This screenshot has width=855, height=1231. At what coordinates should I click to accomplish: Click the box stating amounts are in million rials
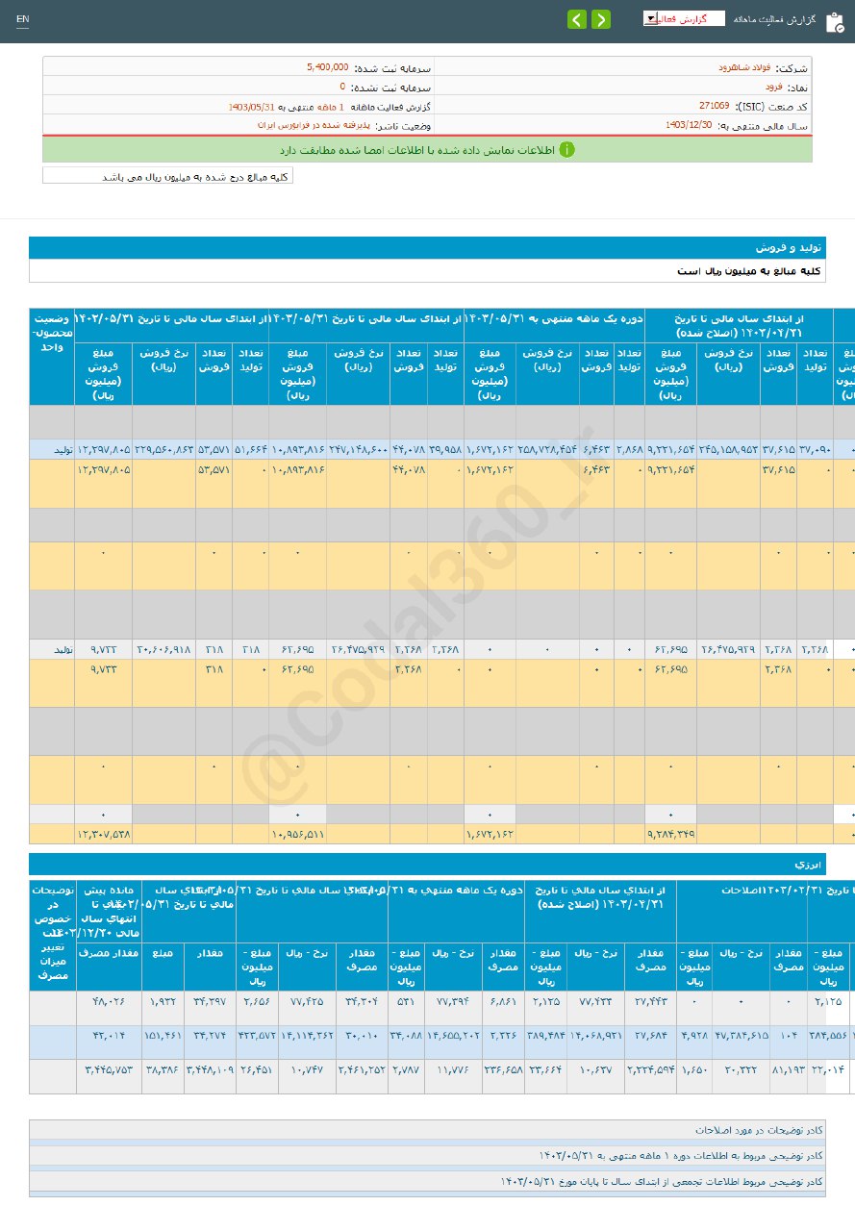(167, 177)
